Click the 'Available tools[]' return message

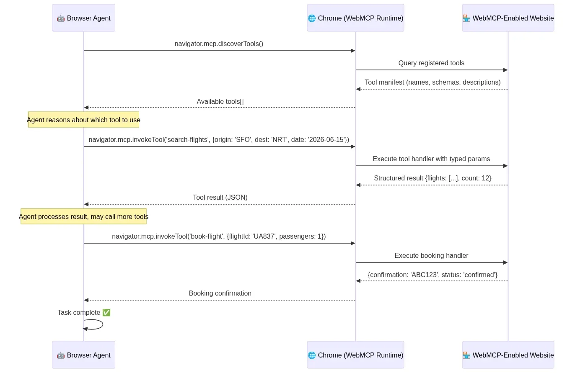[220, 101]
